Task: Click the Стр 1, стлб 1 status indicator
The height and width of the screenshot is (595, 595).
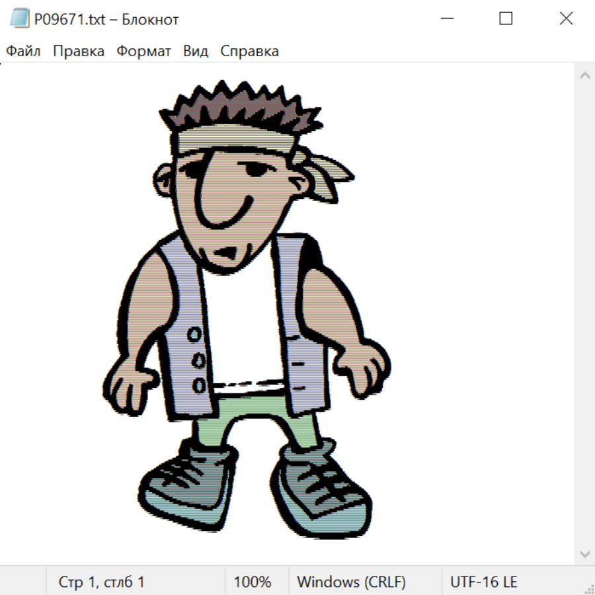Action: (102, 582)
